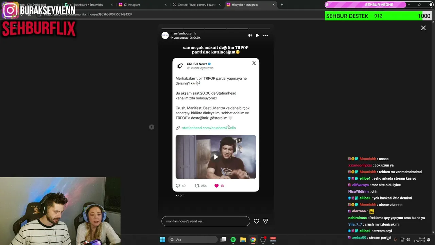Image resolution: width=435 pixels, height=245 pixels.
Task: Switch to the Kick Dashboard browser tab
Action: [x=33, y=5]
